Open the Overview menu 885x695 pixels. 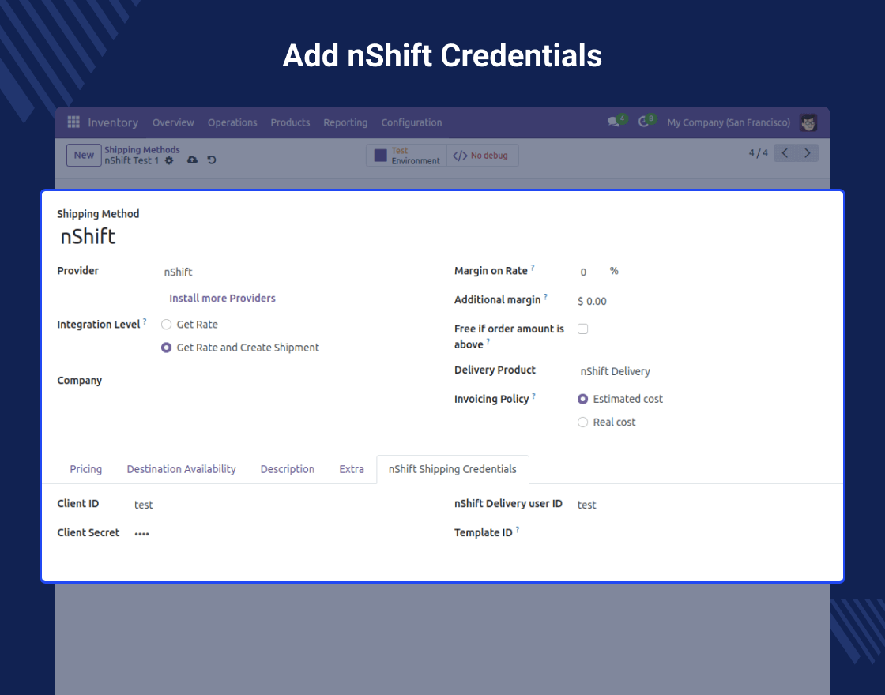(173, 122)
